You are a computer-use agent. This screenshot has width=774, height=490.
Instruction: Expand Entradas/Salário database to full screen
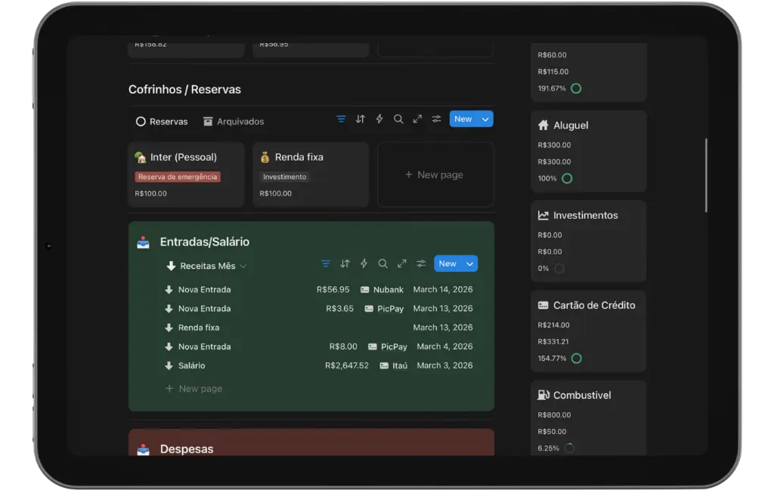pyautogui.click(x=402, y=263)
